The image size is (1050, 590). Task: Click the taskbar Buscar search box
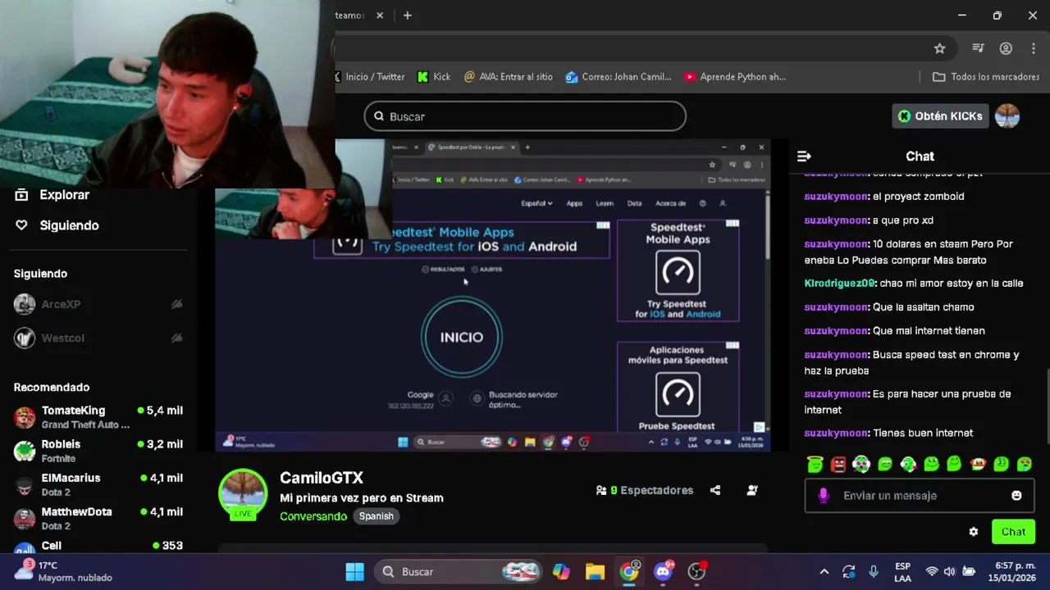[x=459, y=571]
